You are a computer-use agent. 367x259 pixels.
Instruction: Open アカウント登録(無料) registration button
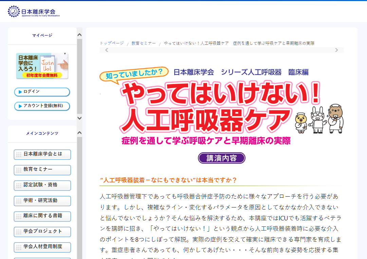coord(42,106)
